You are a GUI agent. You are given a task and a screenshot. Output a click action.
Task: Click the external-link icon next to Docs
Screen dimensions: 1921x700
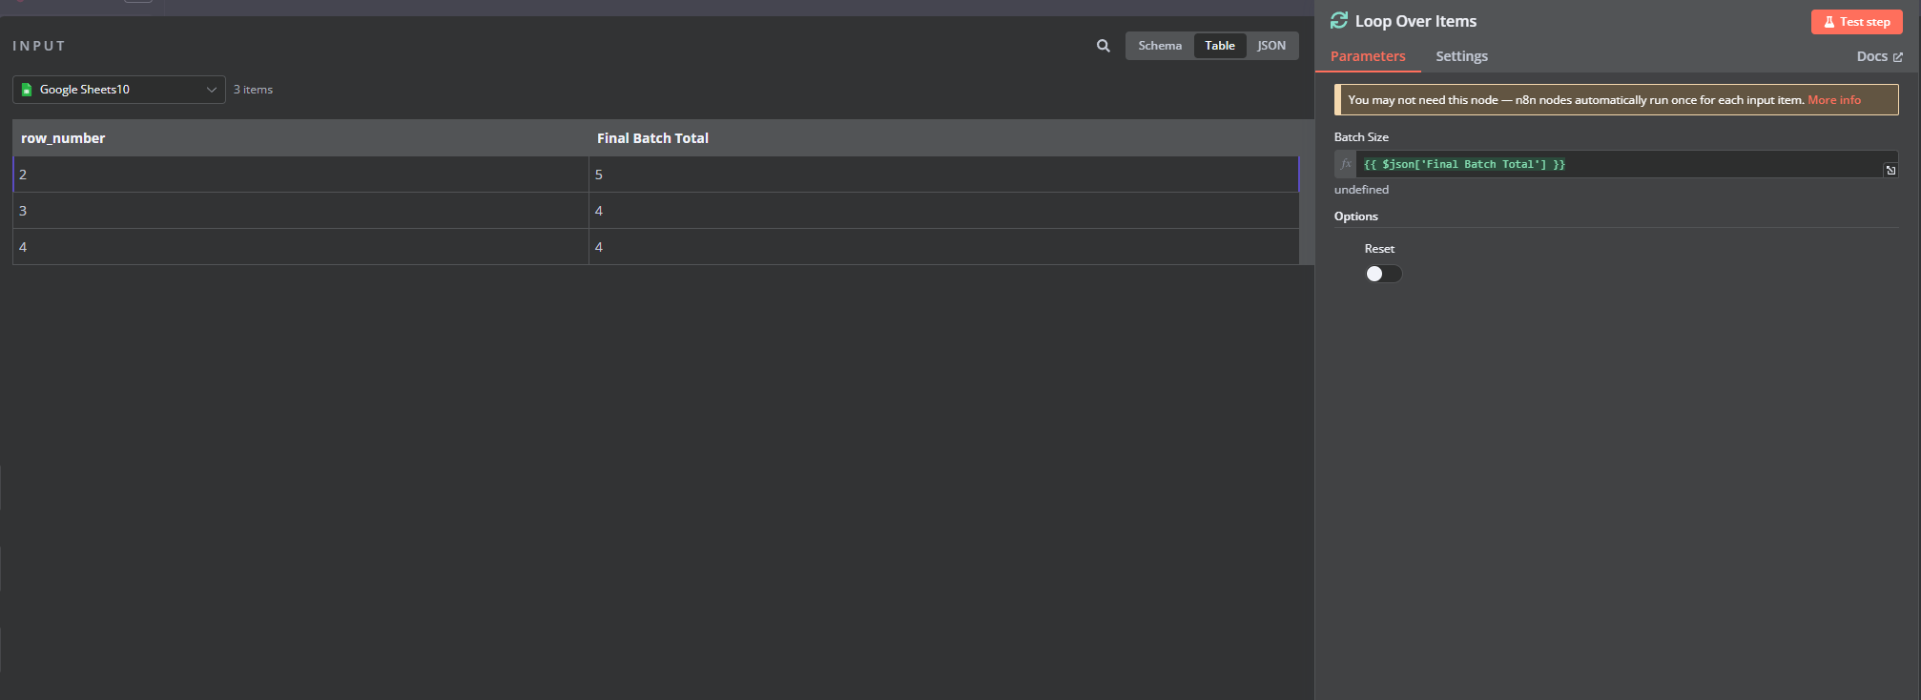(1898, 57)
